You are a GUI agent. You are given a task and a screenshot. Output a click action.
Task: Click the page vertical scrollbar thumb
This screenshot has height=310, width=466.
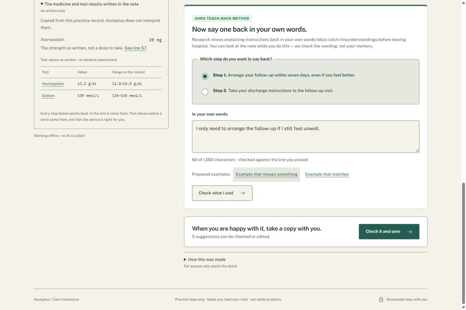(463, 243)
